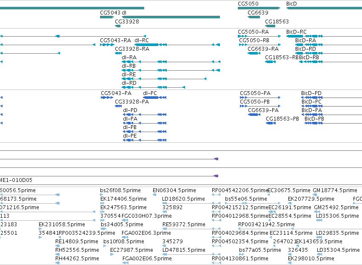Select the RP004542206.5prime EST label
362x265 pixels.
pyautogui.click(x=239, y=190)
